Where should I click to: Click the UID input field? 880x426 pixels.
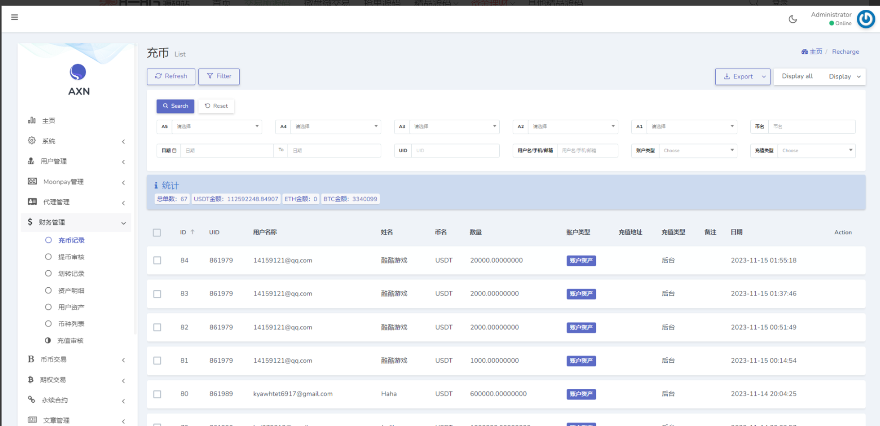455,151
